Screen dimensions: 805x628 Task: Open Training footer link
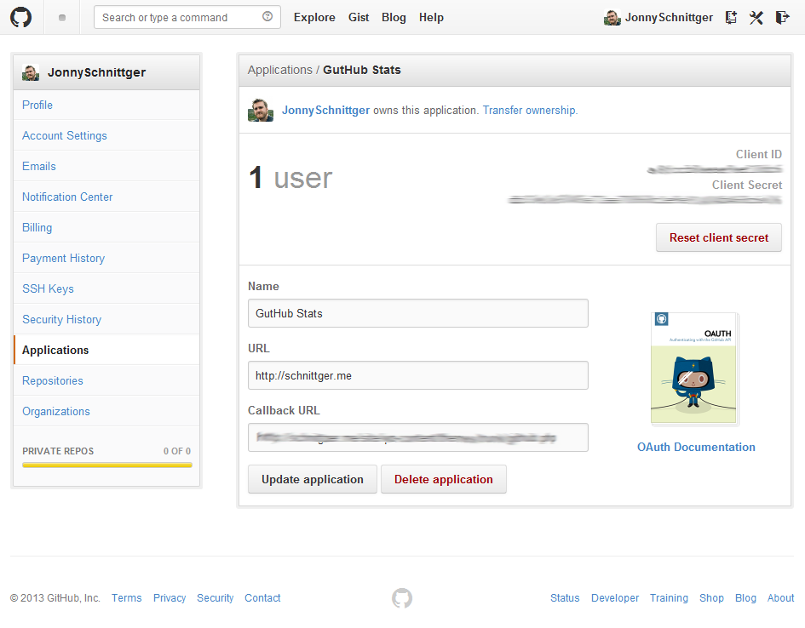(x=669, y=597)
